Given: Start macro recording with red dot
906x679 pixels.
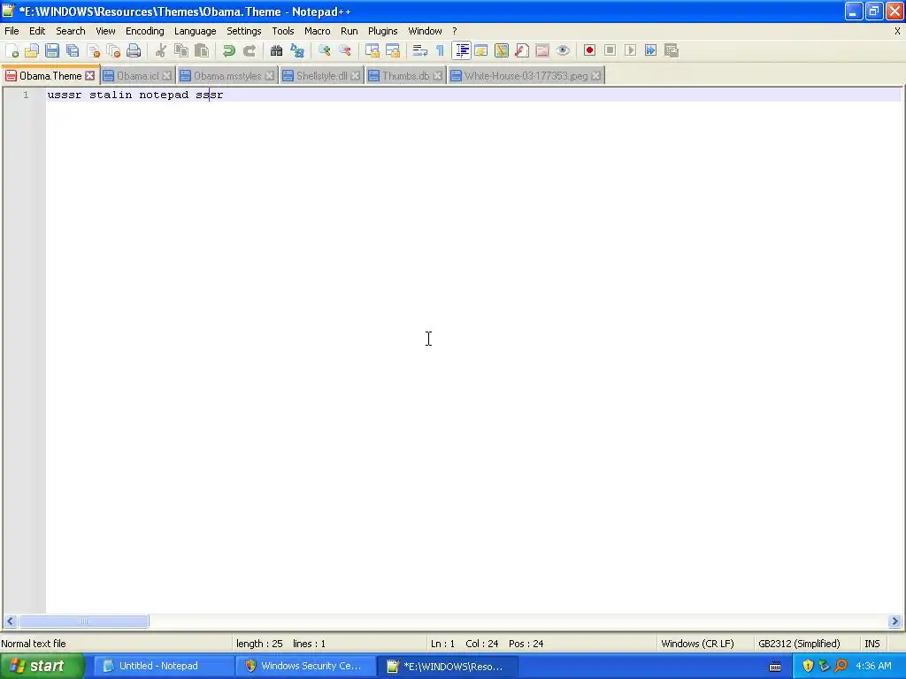Looking at the screenshot, I should pos(589,50).
